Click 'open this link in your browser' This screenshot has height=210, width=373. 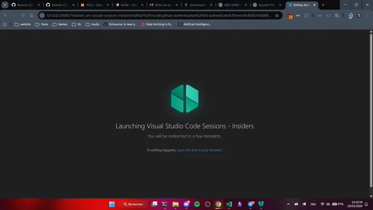pos(199,150)
